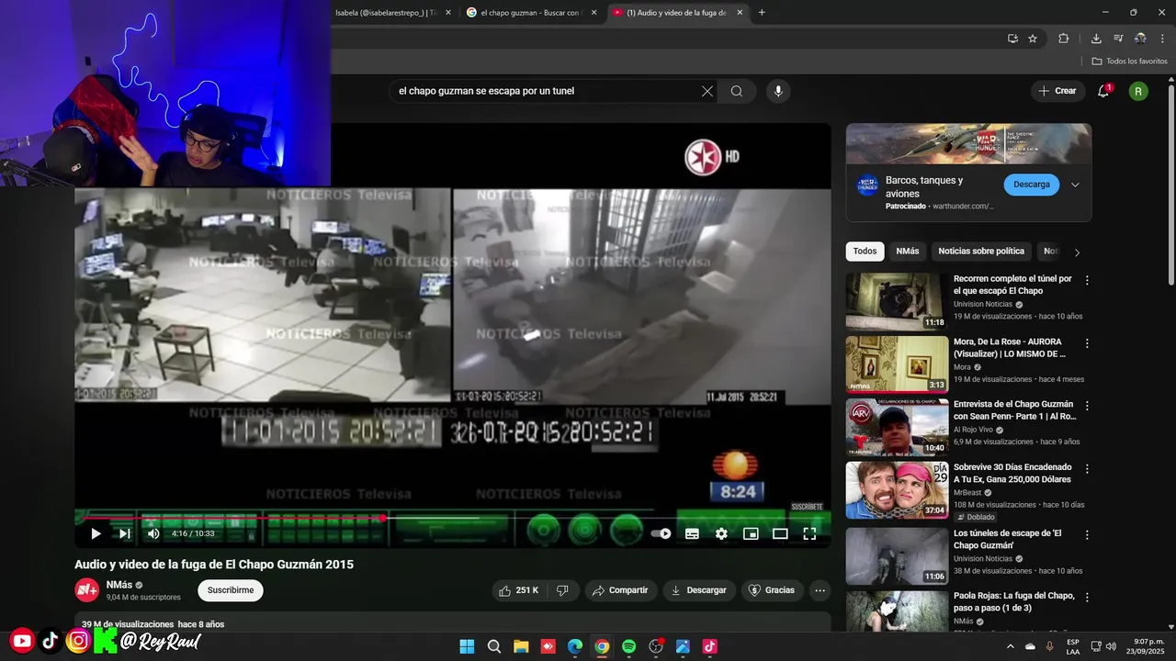1176x661 pixels.
Task: Open the NMás channel avatar
Action: tap(86, 590)
